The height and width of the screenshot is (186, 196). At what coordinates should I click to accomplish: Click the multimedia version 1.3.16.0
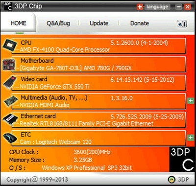(x=122, y=98)
